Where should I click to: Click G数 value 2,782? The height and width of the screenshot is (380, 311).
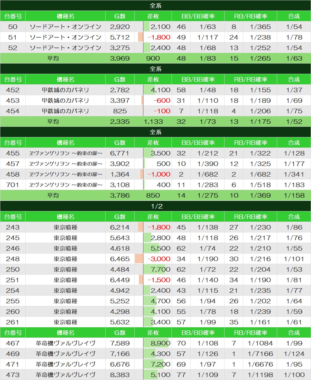click(120, 90)
